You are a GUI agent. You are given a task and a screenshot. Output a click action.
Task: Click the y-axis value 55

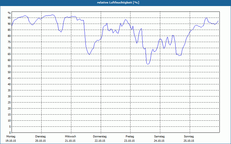point(9,66)
